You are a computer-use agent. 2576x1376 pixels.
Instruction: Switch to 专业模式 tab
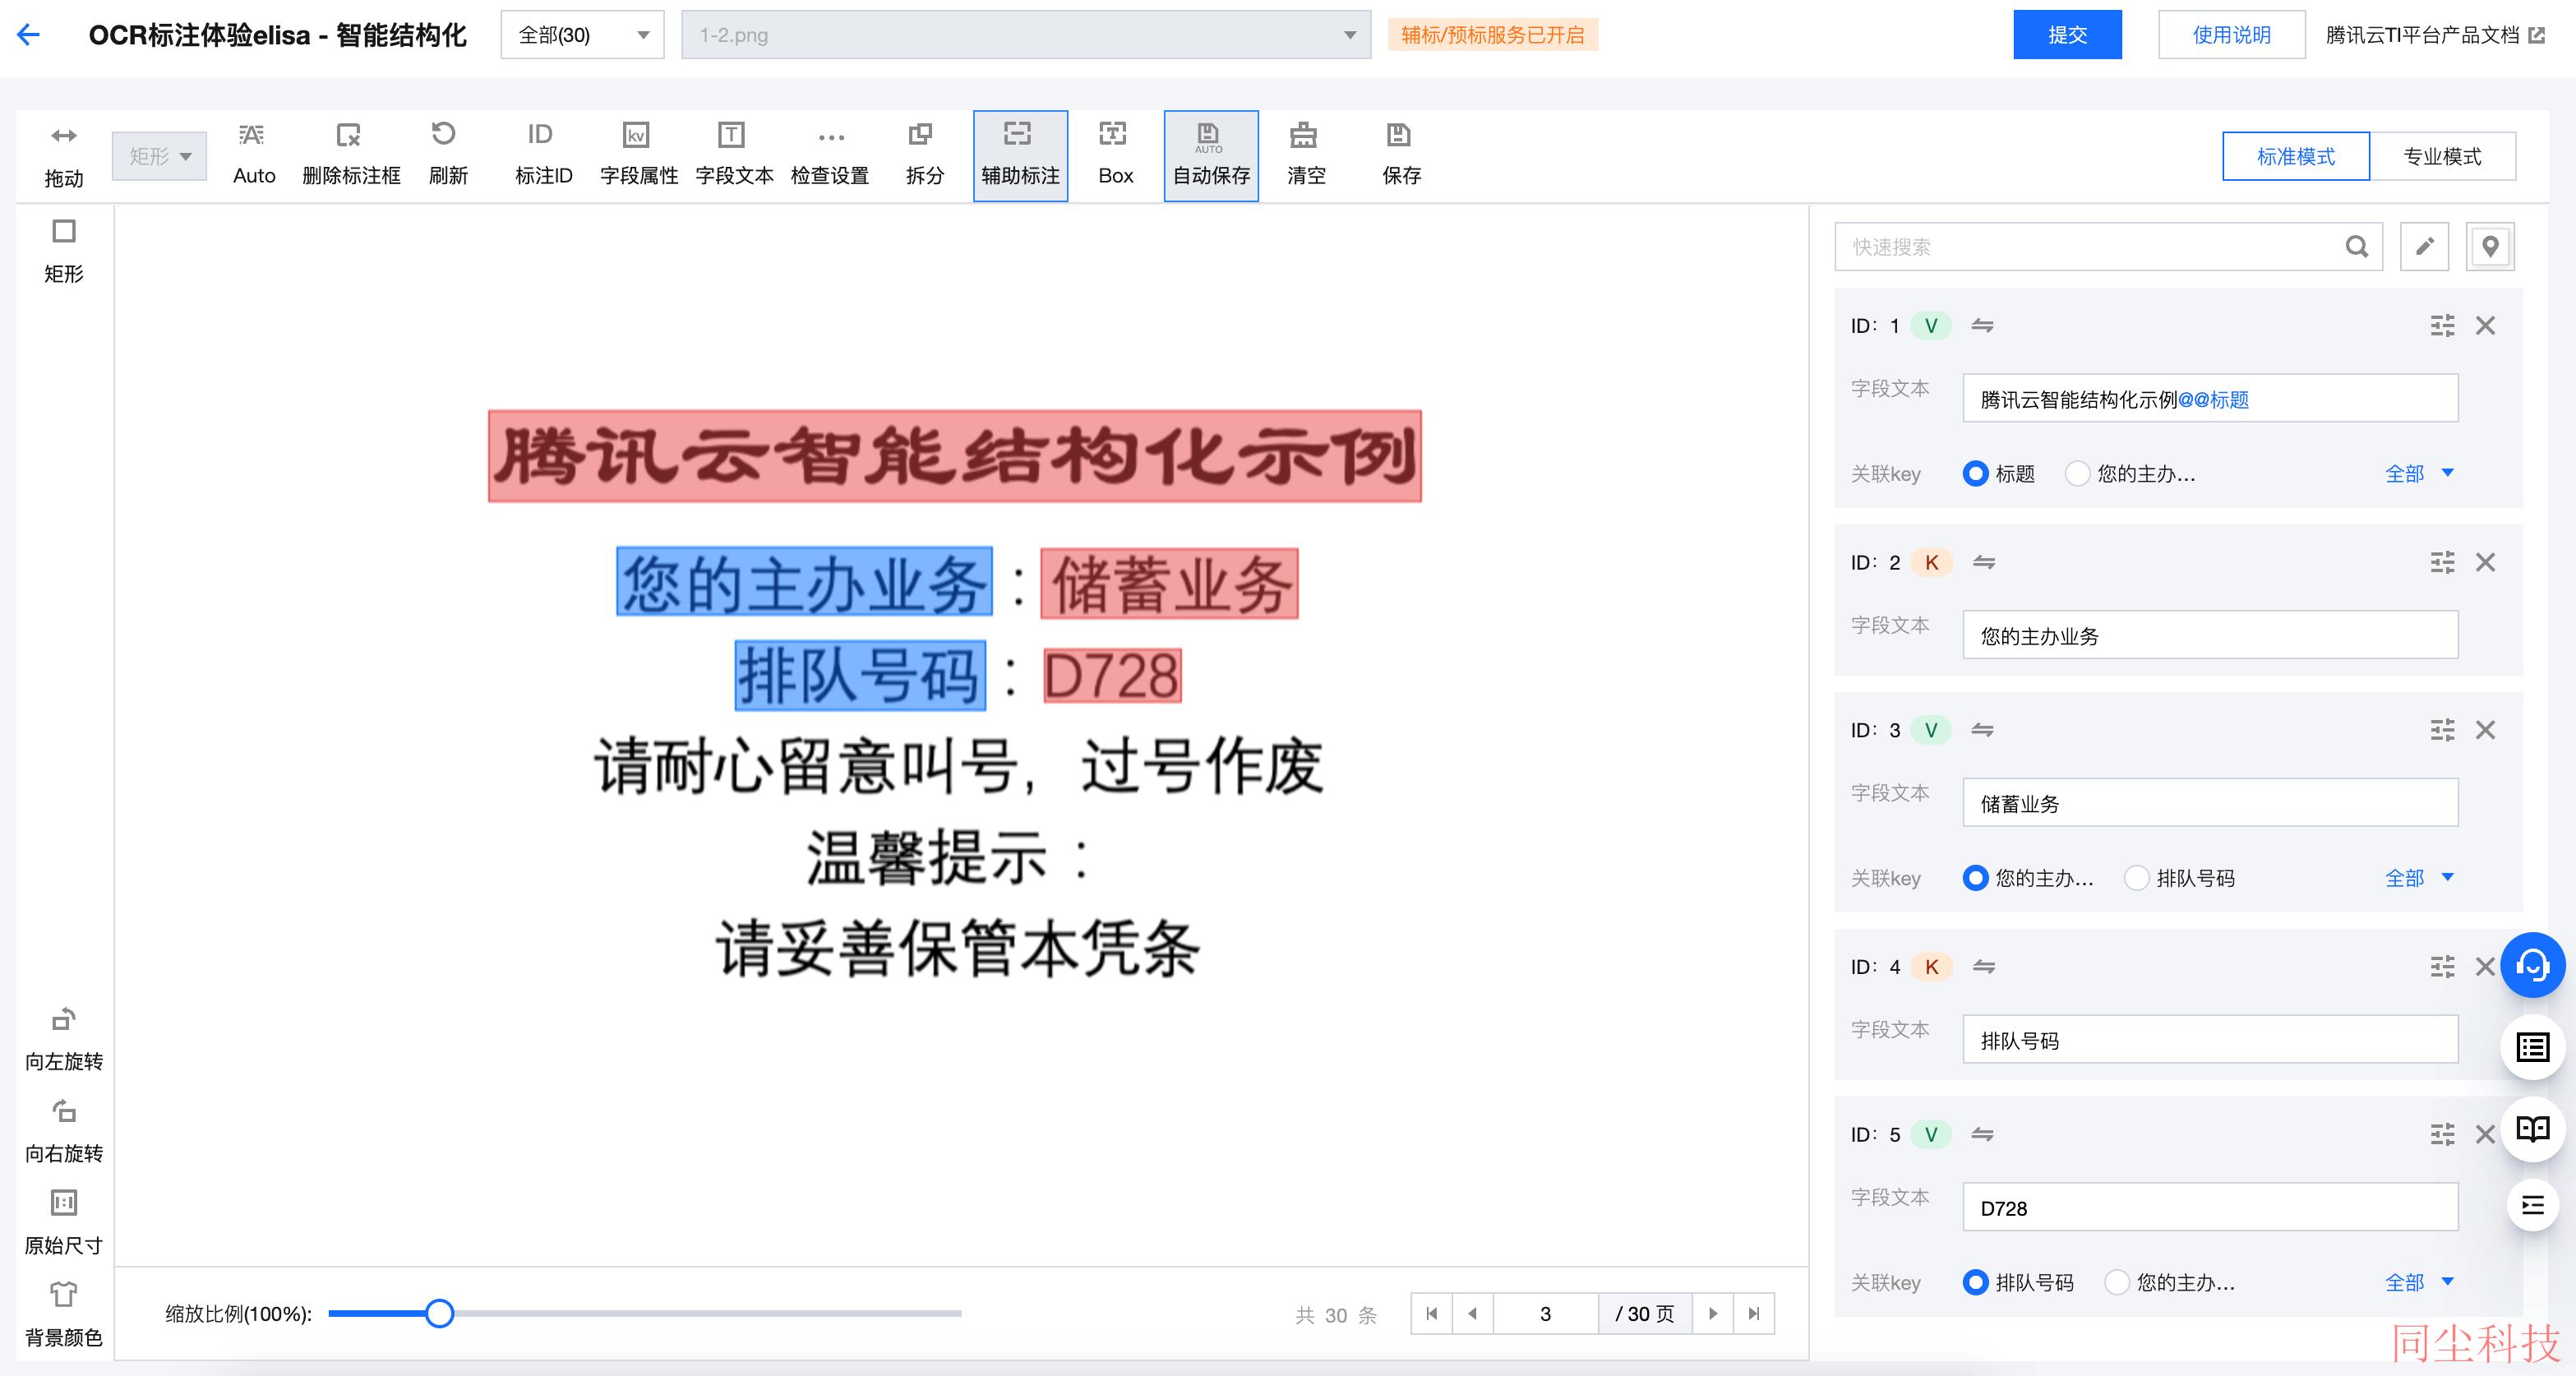point(2443,156)
